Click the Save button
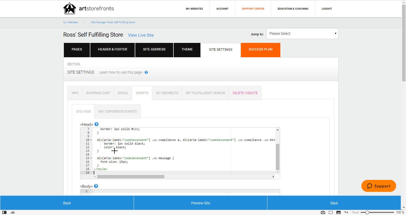Viewport: 406px width, 215px height. click(x=334, y=203)
